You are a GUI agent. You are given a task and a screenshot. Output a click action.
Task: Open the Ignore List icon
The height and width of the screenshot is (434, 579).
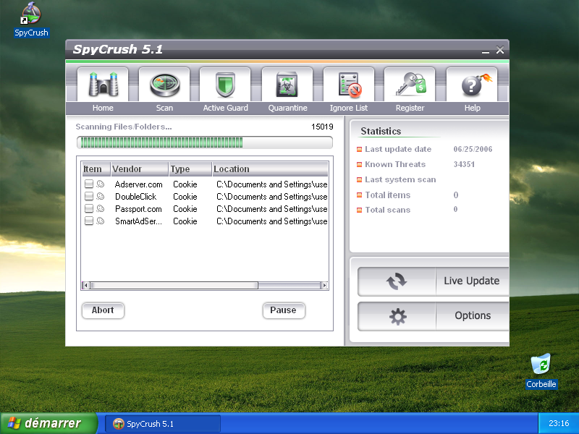click(350, 85)
